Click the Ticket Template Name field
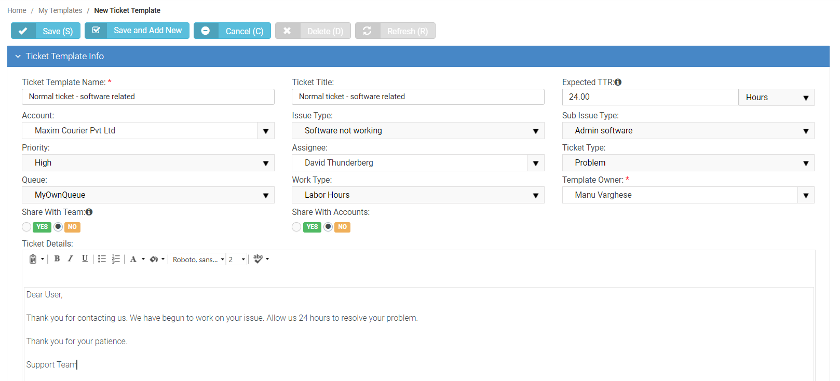Image resolution: width=840 pixels, height=381 pixels. coord(148,97)
